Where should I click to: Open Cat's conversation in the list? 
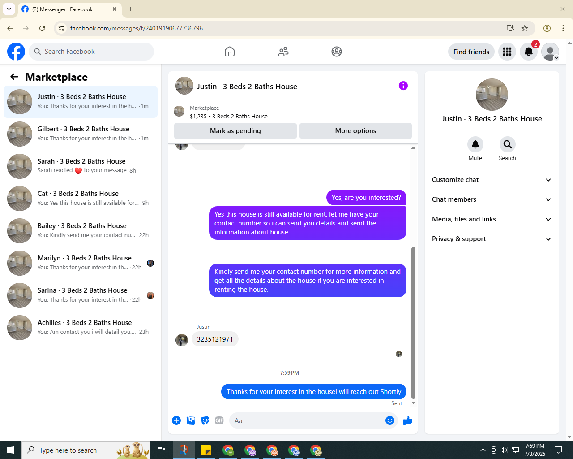pyautogui.click(x=81, y=199)
